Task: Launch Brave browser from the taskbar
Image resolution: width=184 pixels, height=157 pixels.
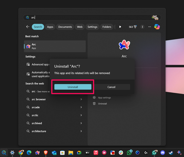Action: [x=46, y=153]
